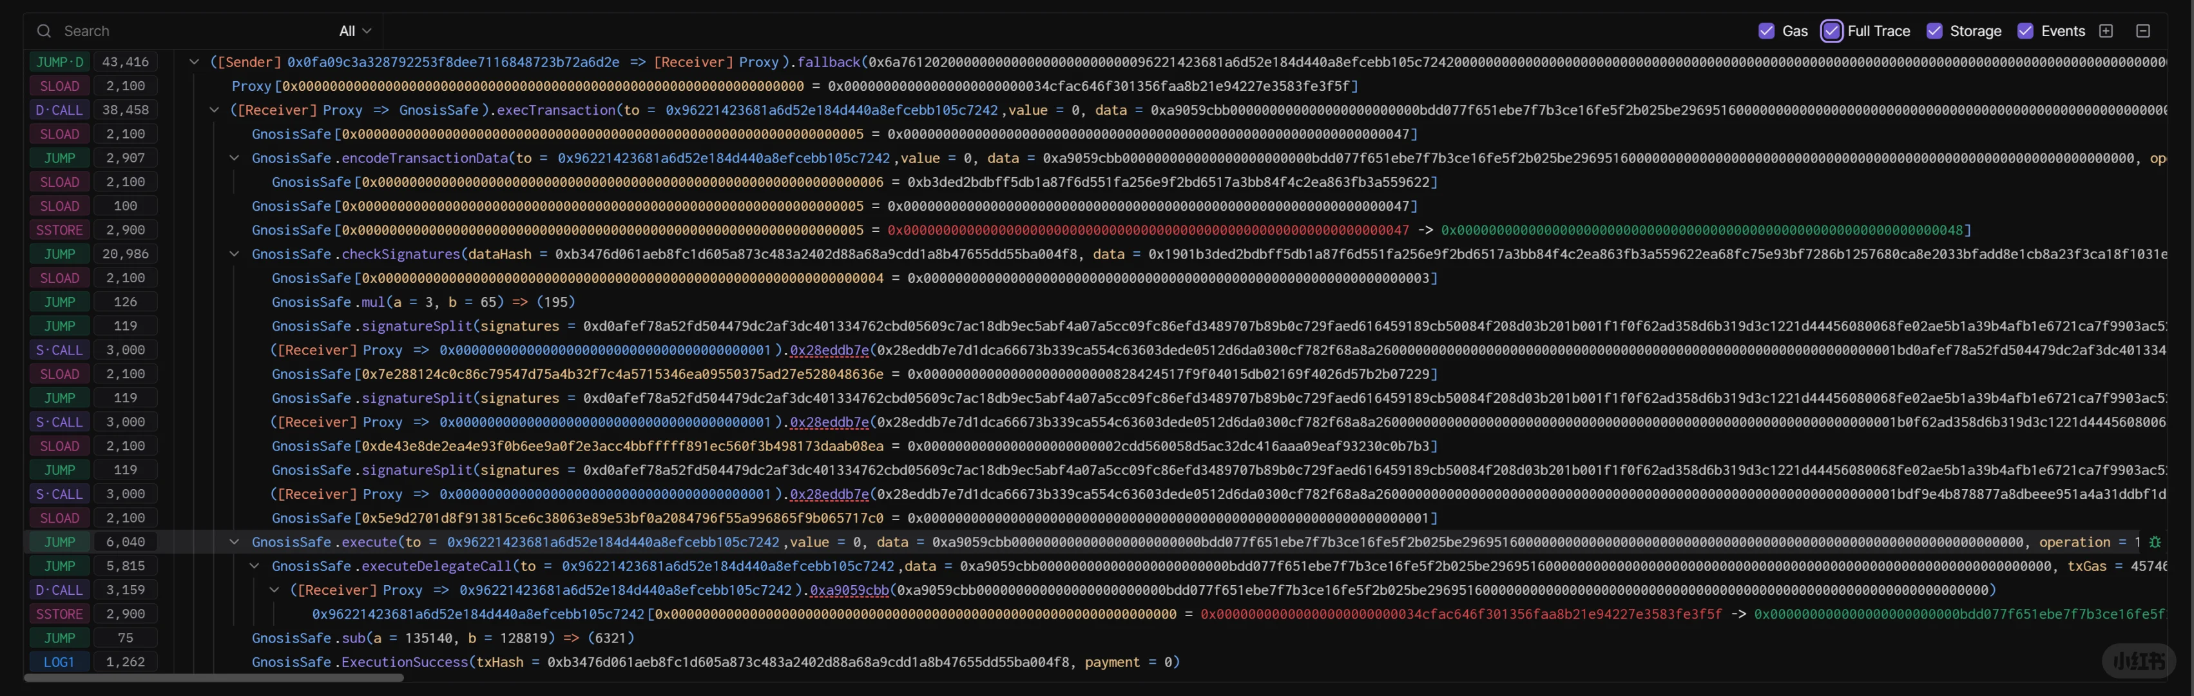Image resolution: width=2194 pixels, height=696 pixels.
Task: Click the collapse-all minus icon
Action: [x=2143, y=32]
